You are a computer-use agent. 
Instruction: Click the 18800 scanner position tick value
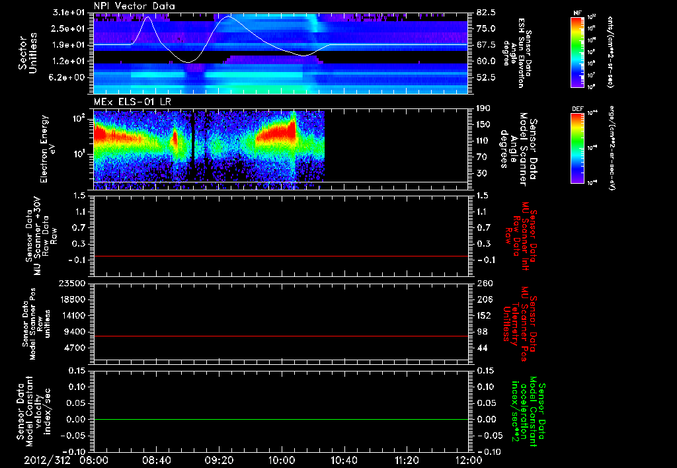[71, 299]
